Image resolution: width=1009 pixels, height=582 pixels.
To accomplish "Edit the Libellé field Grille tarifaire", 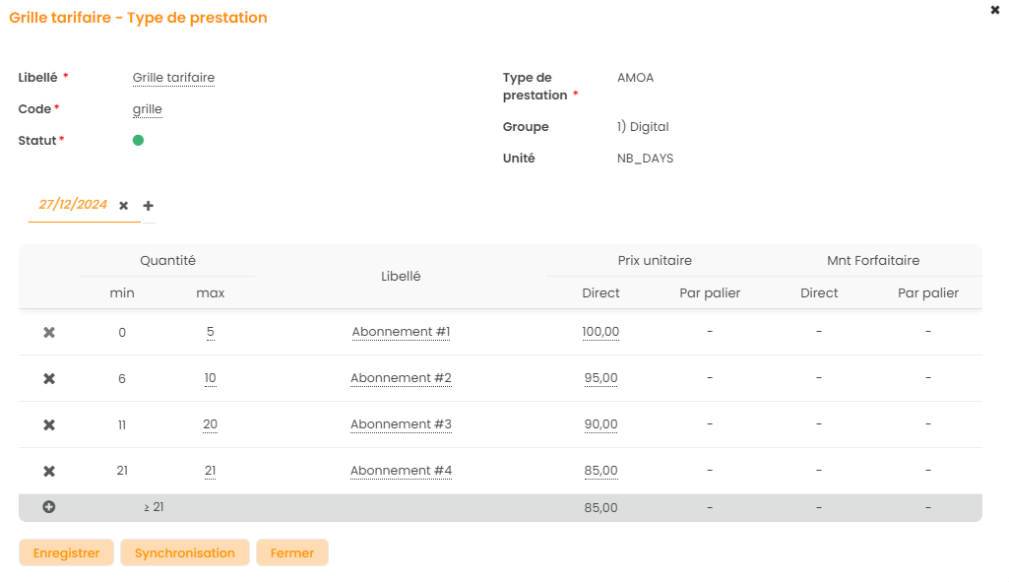I will click(173, 78).
